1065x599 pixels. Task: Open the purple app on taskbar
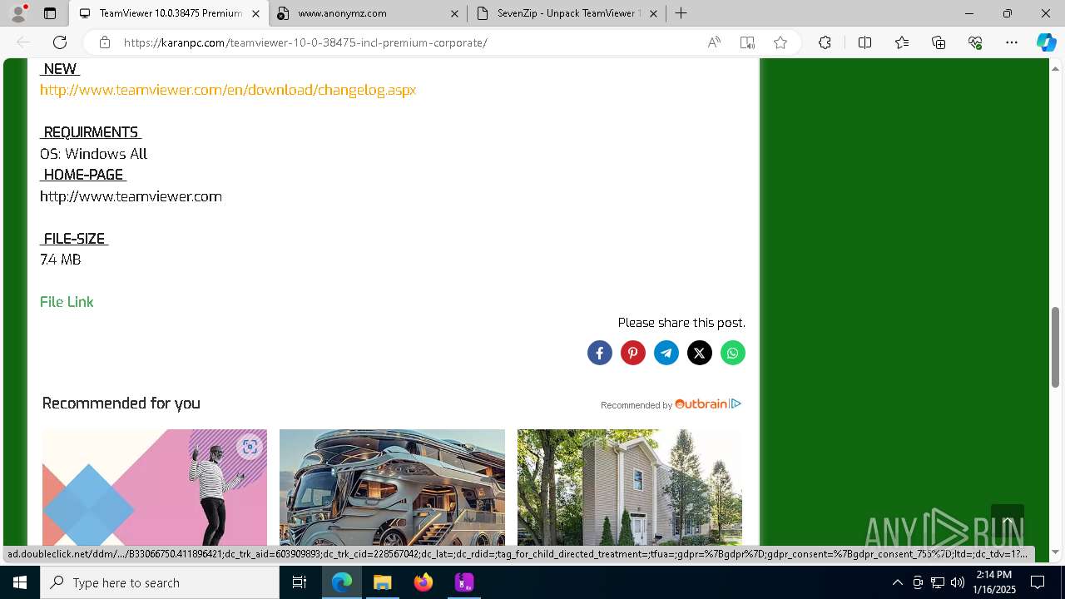464,582
